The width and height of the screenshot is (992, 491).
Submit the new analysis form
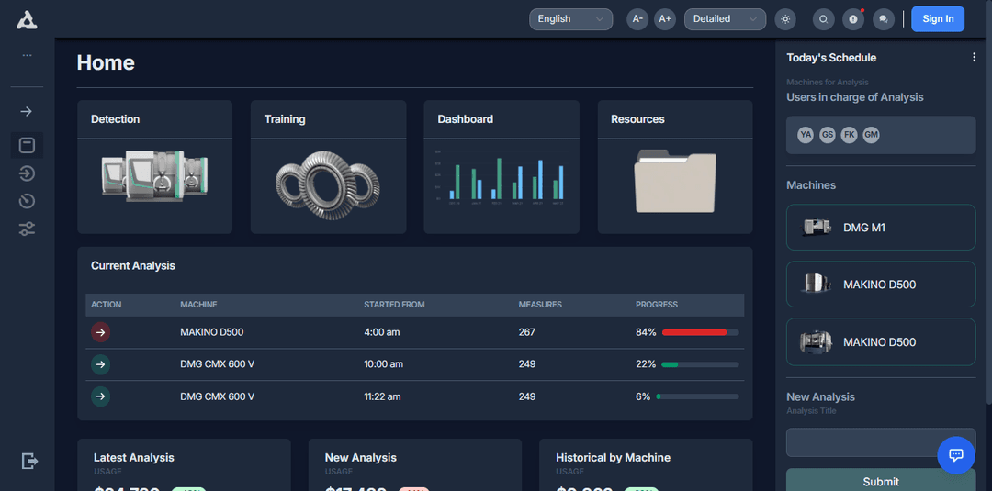[881, 480]
